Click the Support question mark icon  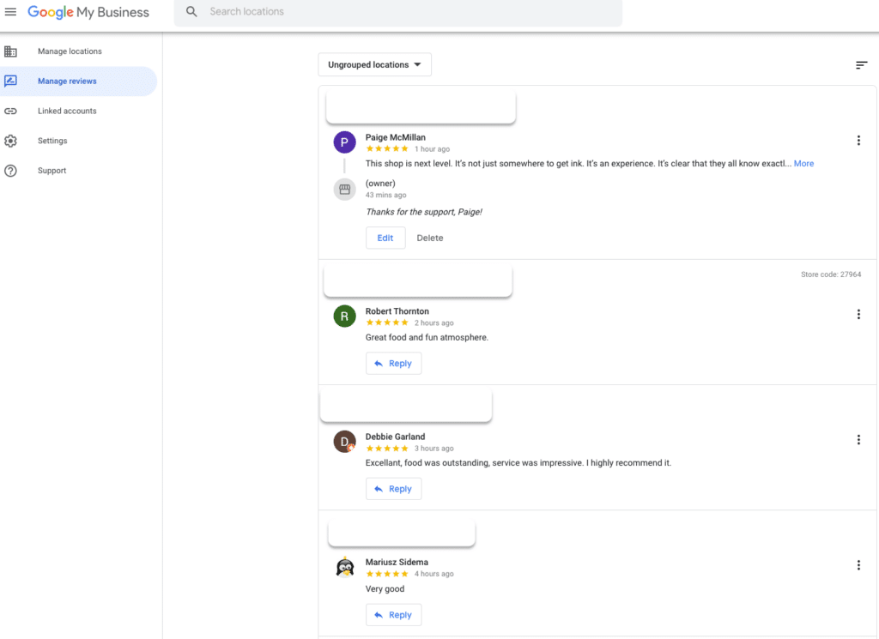[10, 170]
